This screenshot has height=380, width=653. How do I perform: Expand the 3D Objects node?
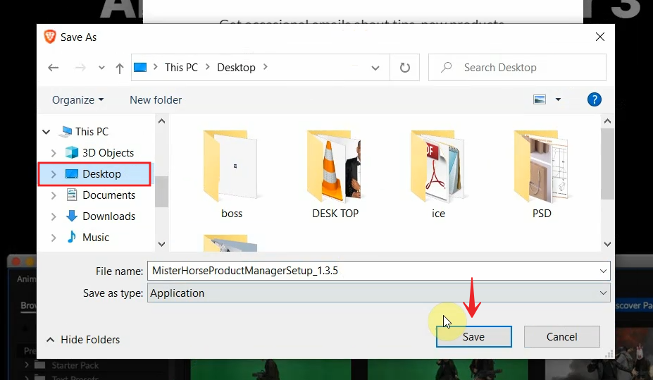pyautogui.click(x=54, y=153)
